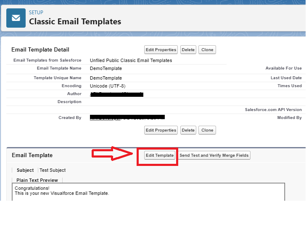Select the Unicode (UTF-8) encoding value

tap(108, 86)
